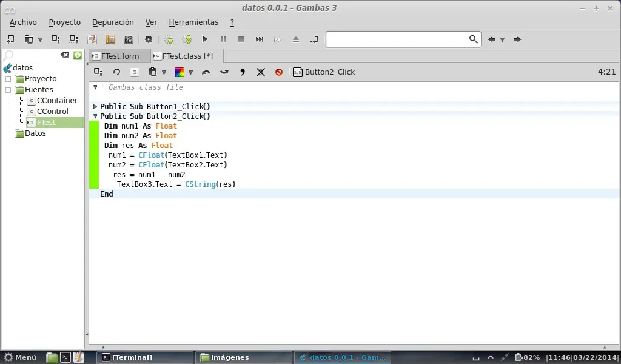Go forward with the right arrow

point(517,39)
